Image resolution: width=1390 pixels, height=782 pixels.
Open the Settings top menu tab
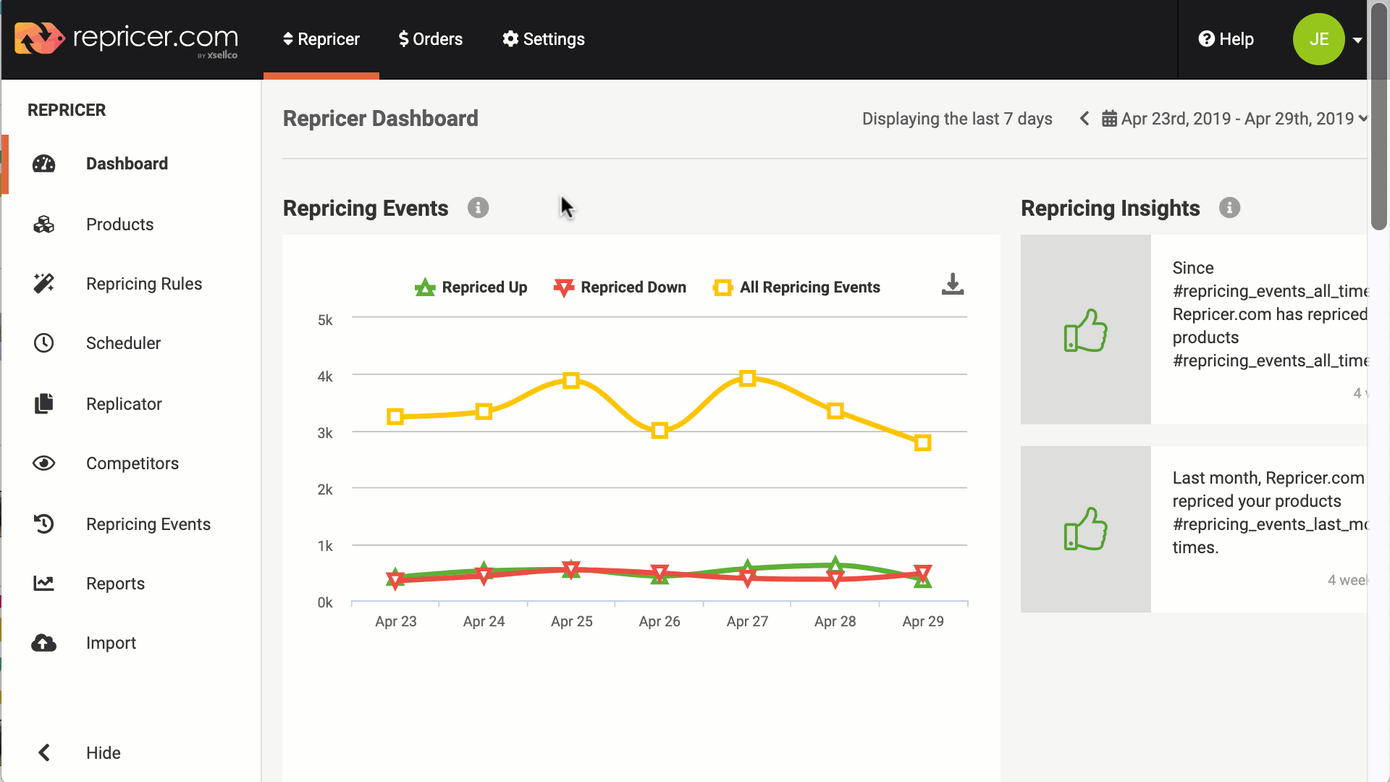(544, 39)
